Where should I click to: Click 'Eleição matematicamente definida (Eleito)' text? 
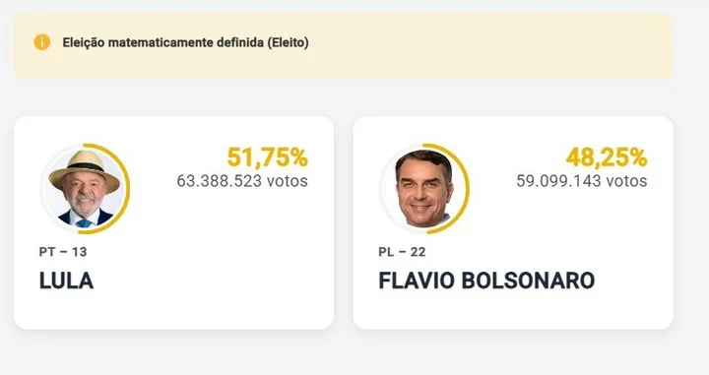click(185, 42)
